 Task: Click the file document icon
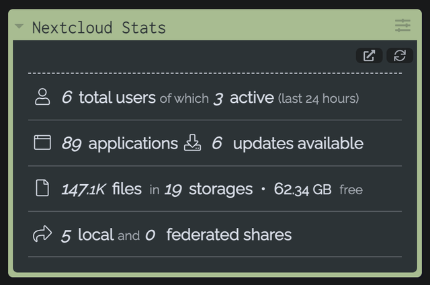42,188
